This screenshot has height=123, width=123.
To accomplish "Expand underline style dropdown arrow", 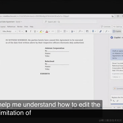I will (37, 31).
